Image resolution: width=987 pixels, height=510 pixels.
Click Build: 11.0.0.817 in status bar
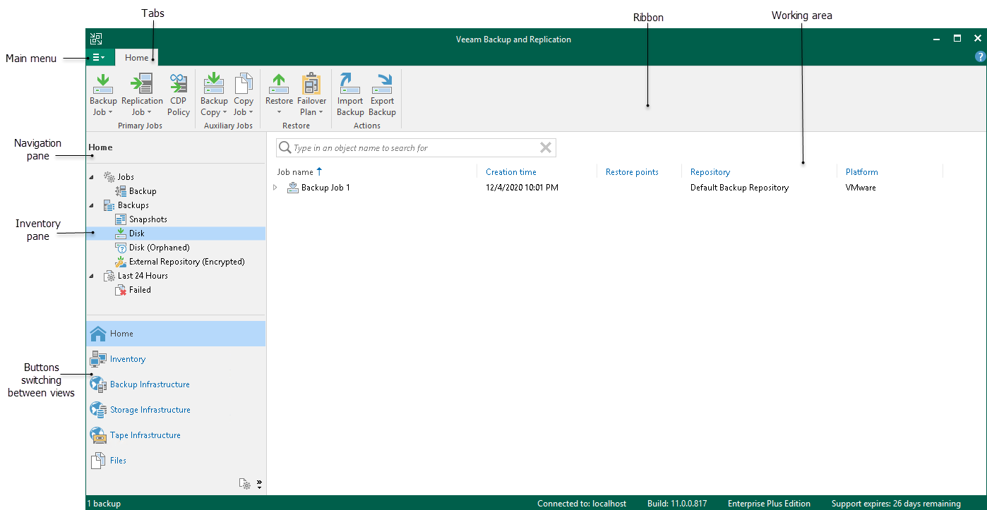(678, 504)
